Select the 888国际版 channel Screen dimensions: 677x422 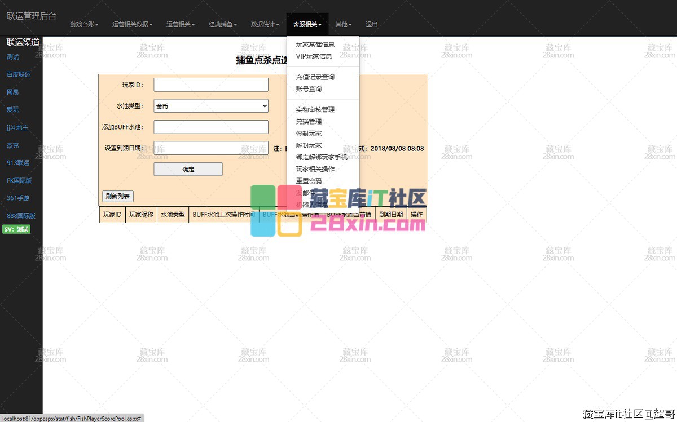21,216
